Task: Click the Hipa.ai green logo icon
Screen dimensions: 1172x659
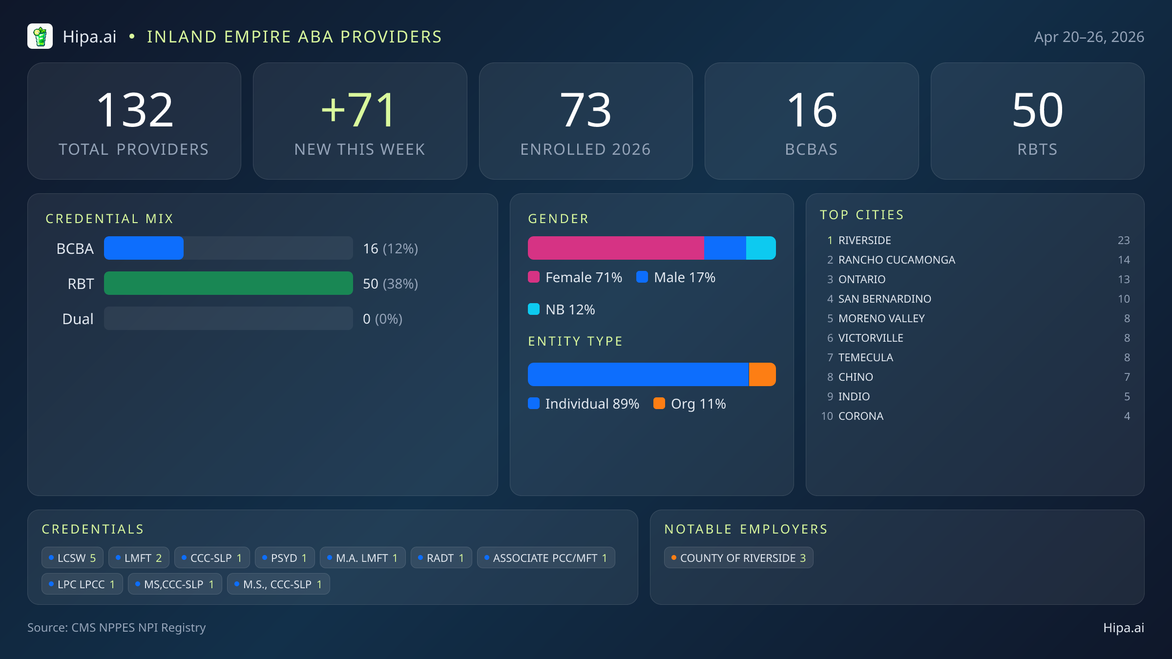Action: pos(40,36)
